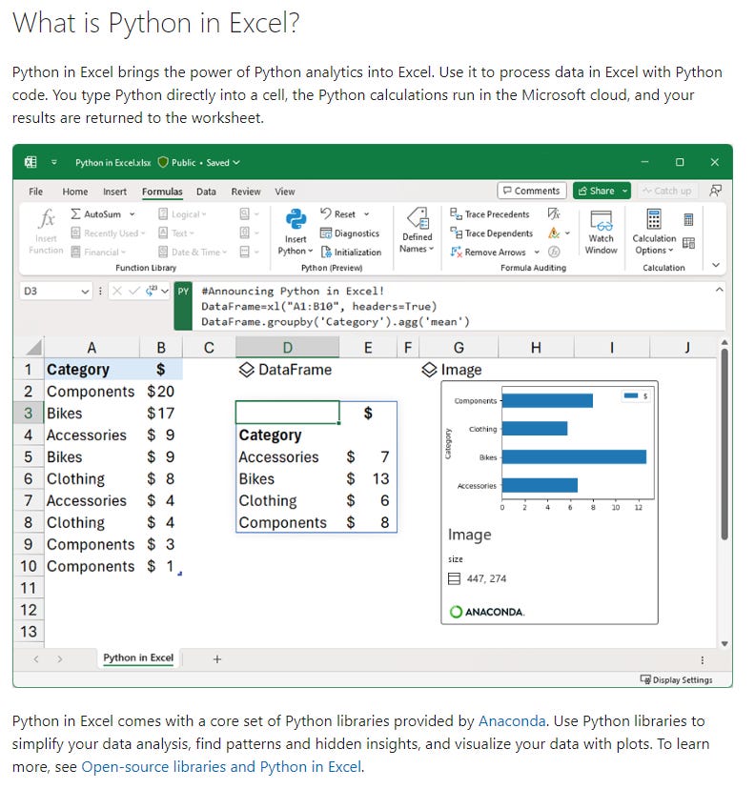Open the Watch Window
This screenshot has width=755, height=789.
pyautogui.click(x=601, y=232)
